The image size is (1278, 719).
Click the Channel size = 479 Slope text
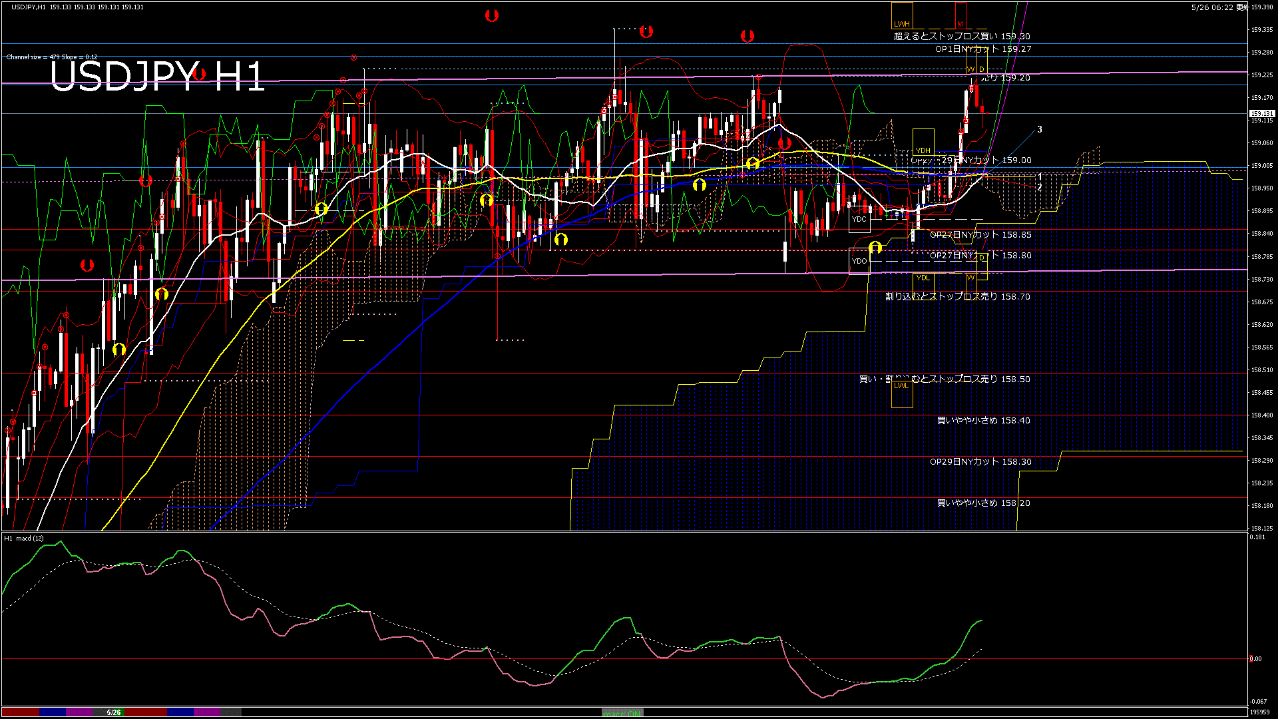[x=52, y=57]
